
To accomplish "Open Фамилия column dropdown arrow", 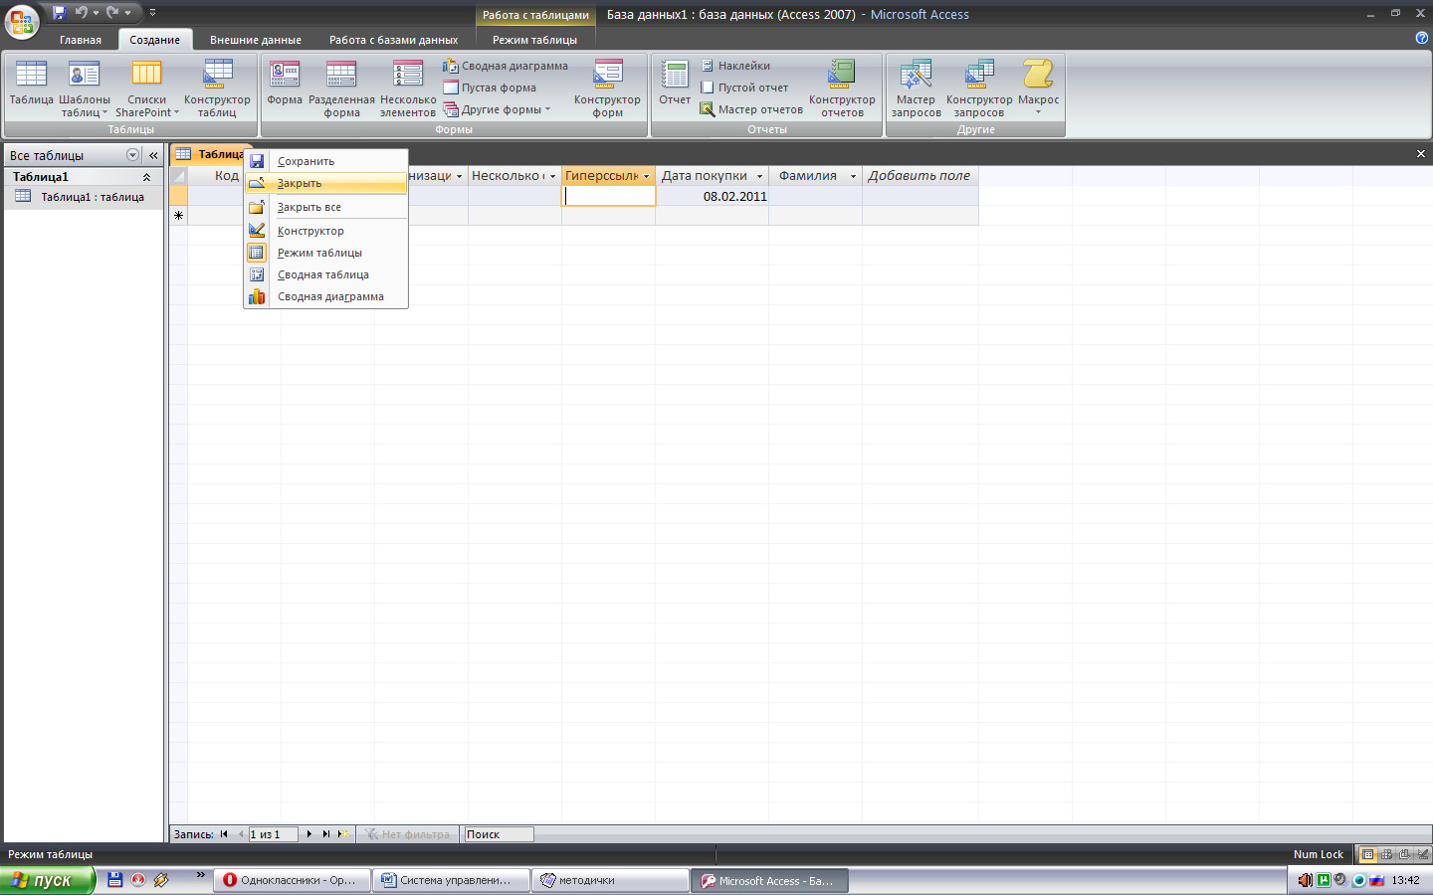I will [x=853, y=176].
